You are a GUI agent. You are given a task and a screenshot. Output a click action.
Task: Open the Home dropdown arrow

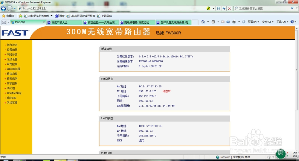[x=208, y=22]
